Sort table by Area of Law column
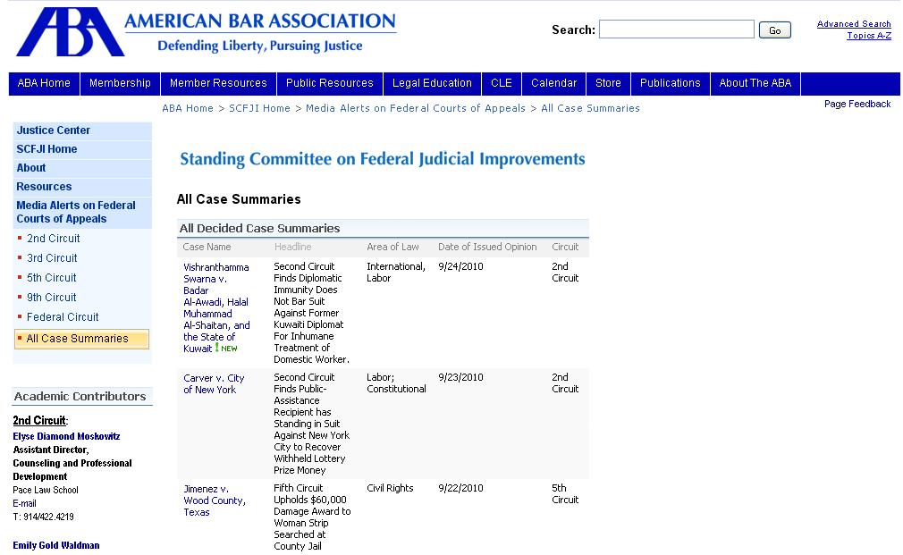This screenshot has width=903, height=555. pos(392,247)
